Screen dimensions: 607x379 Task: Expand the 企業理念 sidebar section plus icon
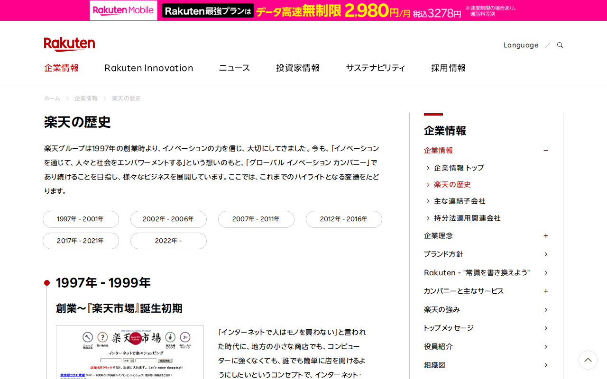546,235
